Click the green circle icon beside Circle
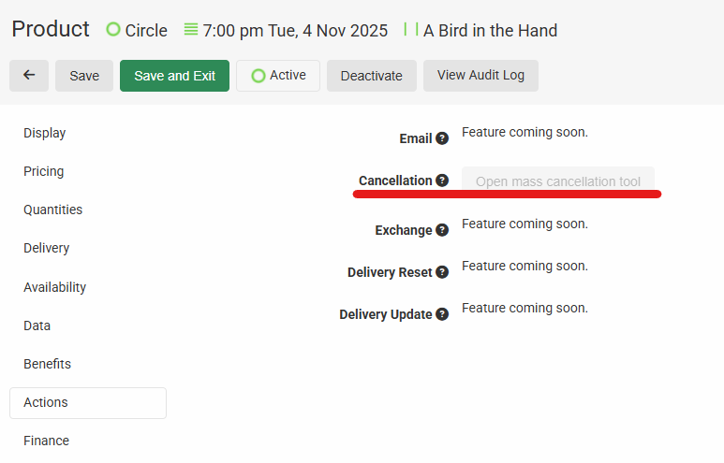This screenshot has width=724, height=463. [113, 30]
